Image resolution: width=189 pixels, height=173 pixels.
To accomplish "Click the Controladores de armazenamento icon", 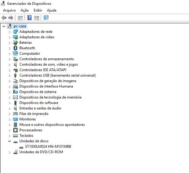I will point(15,59).
